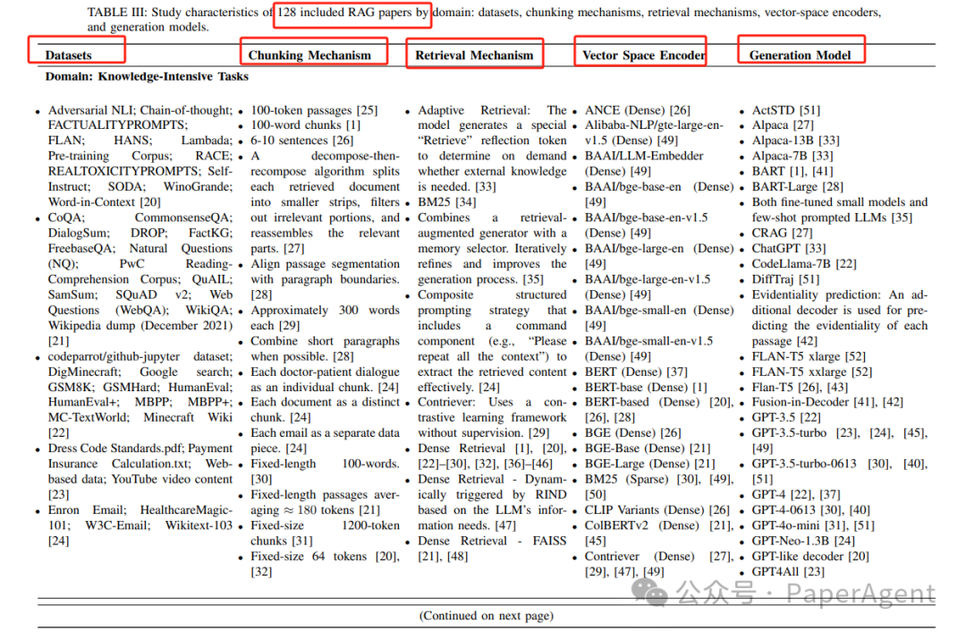Viewport: 966px width, 632px height.
Task: Click "Dense Retrieval - Dynamically triggered by RIND"
Action: [492, 502]
